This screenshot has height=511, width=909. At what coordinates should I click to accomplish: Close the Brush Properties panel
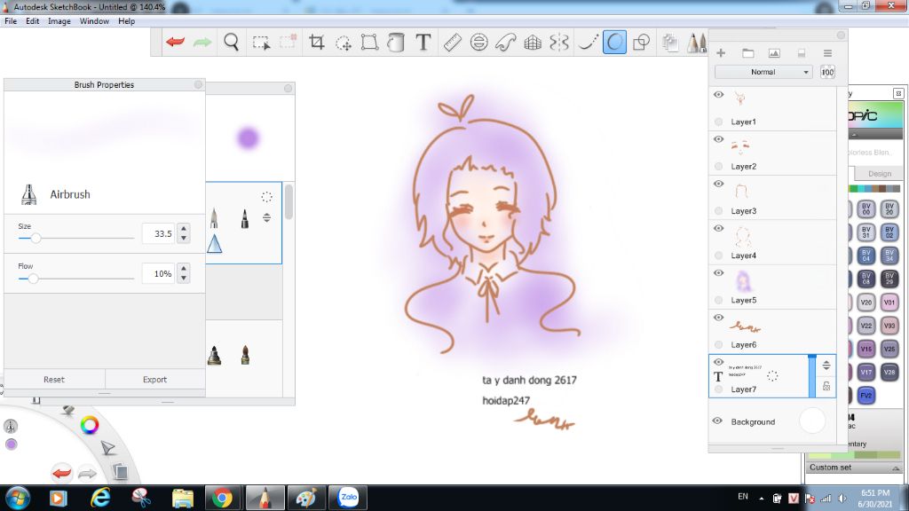pyautogui.click(x=198, y=84)
